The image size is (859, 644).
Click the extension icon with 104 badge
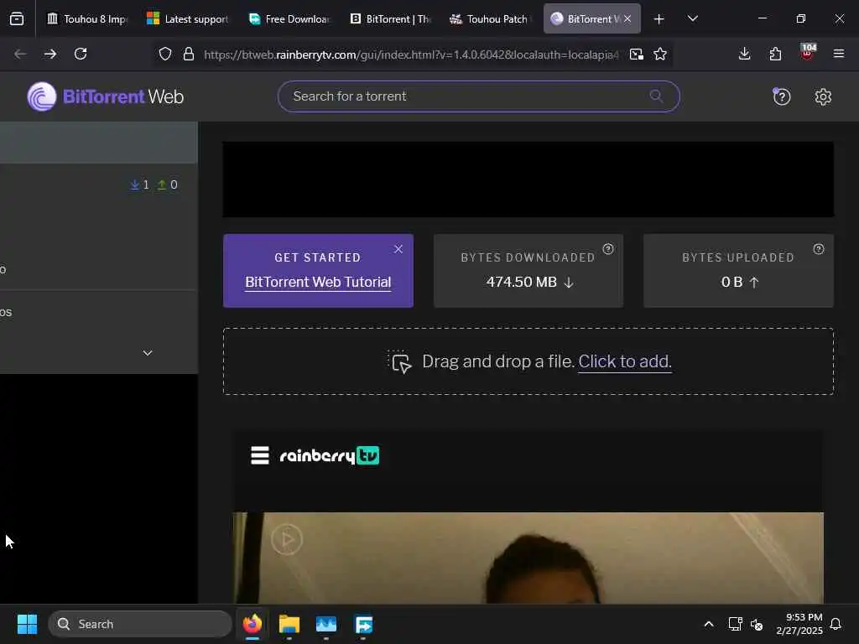pyautogui.click(x=808, y=52)
